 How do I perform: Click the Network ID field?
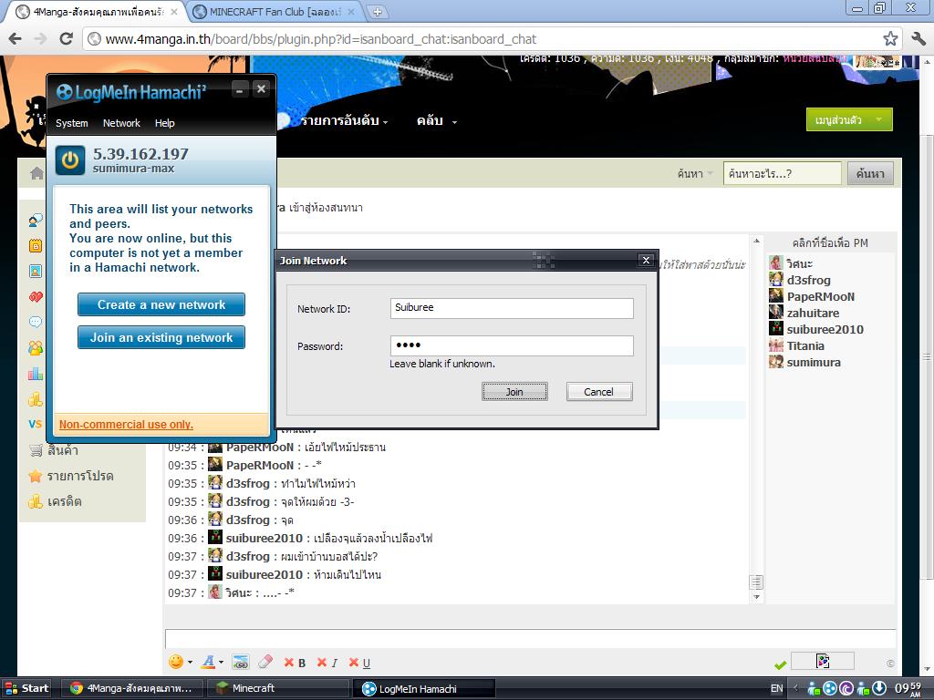tap(512, 308)
